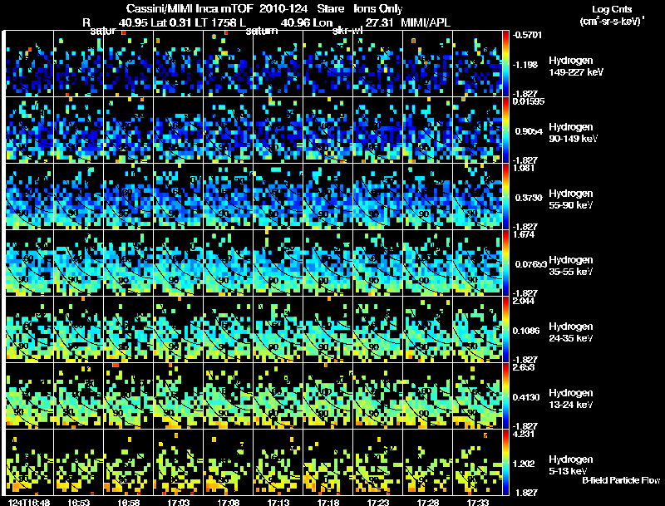This screenshot has height=506, width=665.
Task: Select the 40.96 Lon value
Action: pos(306,22)
